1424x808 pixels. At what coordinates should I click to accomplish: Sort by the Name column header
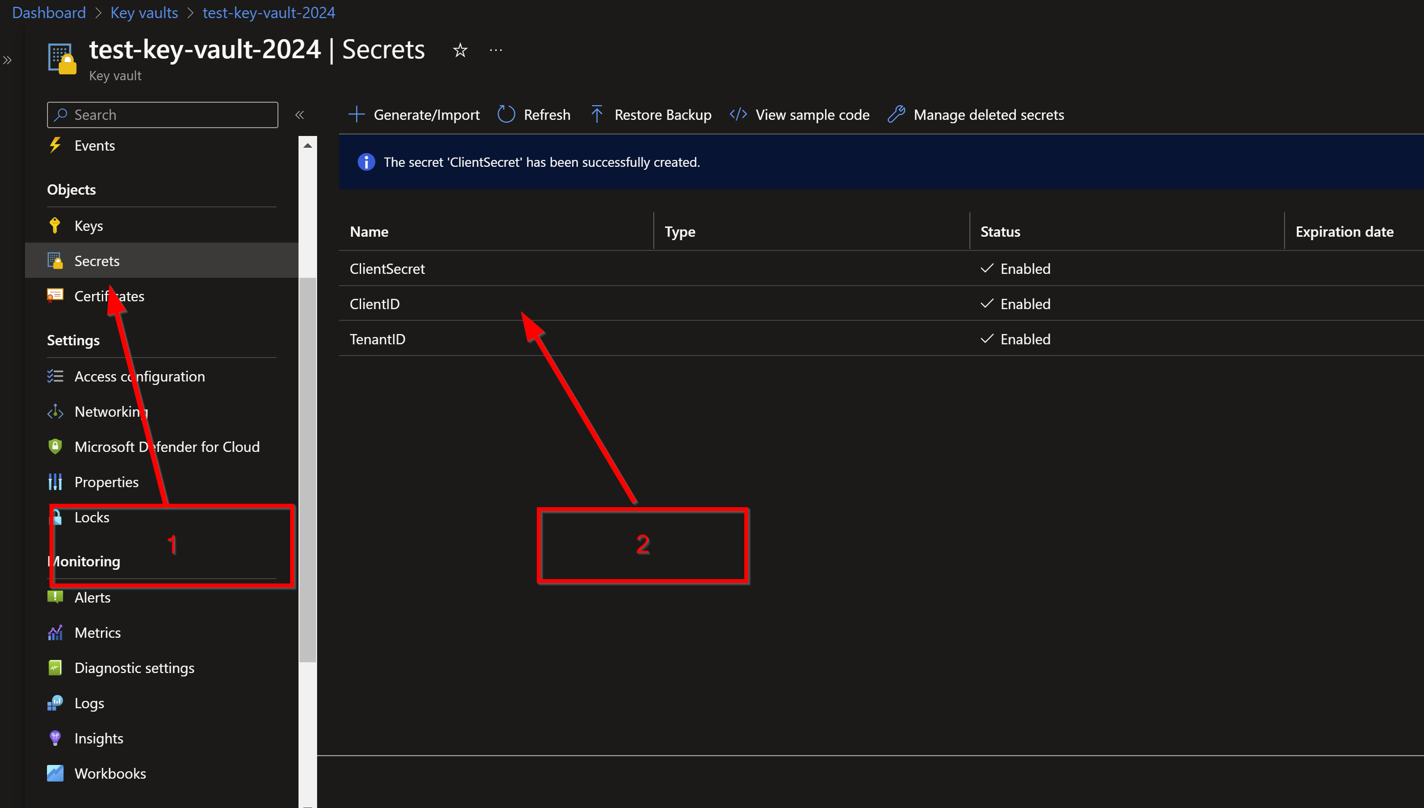click(369, 231)
